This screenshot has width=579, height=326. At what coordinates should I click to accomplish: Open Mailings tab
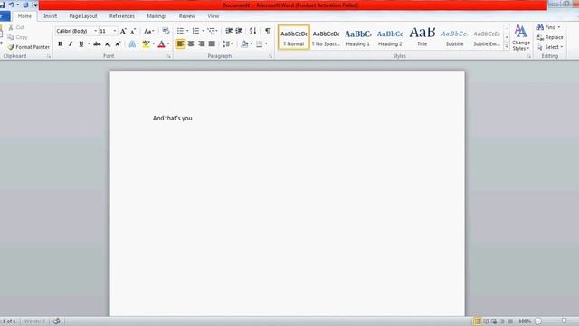[x=157, y=16]
